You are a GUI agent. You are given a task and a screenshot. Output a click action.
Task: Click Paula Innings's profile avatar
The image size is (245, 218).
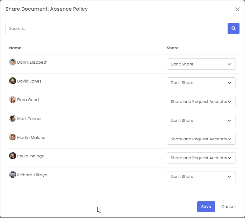[13, 156]
